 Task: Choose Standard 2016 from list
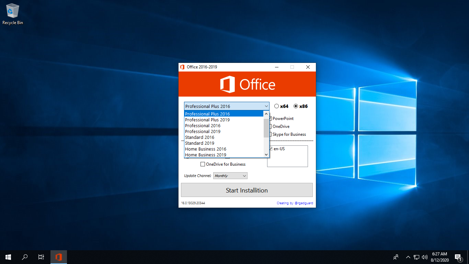click(224, 137)
